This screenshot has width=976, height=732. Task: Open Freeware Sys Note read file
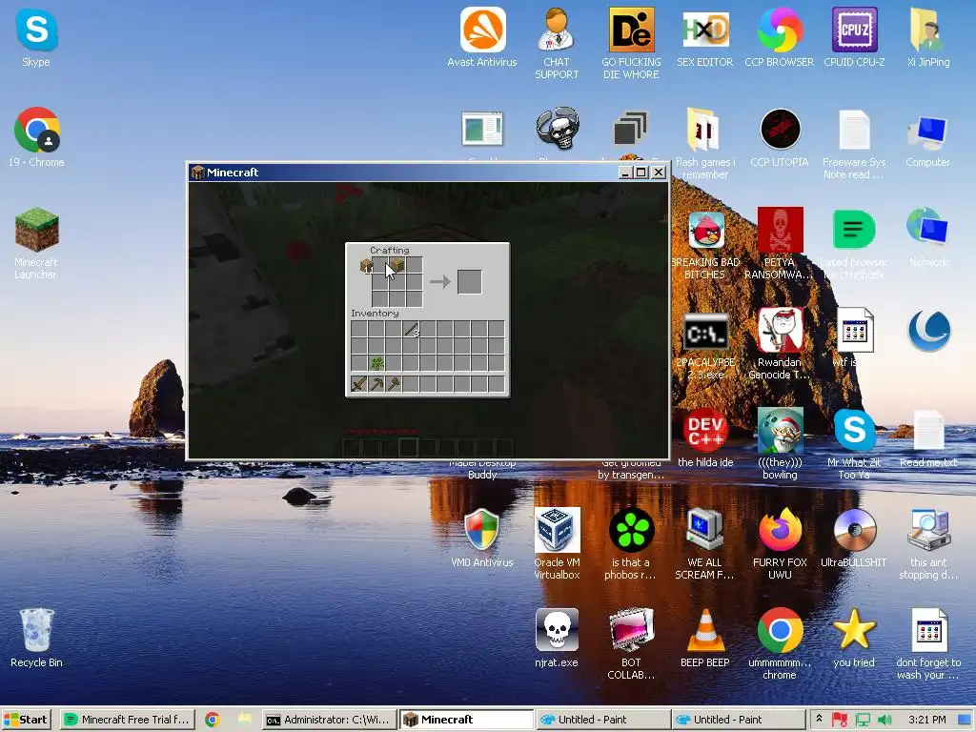(854, 144)
